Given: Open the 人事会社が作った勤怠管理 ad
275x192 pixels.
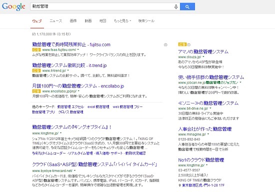Looking at the screenshot, I should point(205,129).
